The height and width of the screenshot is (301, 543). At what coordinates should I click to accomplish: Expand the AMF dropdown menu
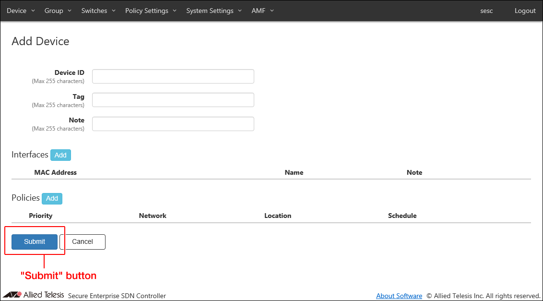pyautogui.click(x=262, y=11)
